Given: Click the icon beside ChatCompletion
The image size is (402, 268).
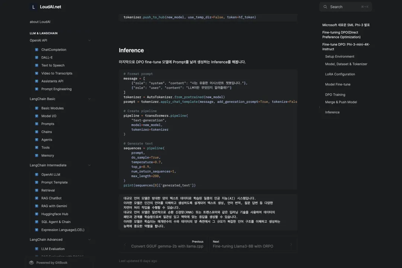Looking at the screenshot, I should [x=36, y=50].
